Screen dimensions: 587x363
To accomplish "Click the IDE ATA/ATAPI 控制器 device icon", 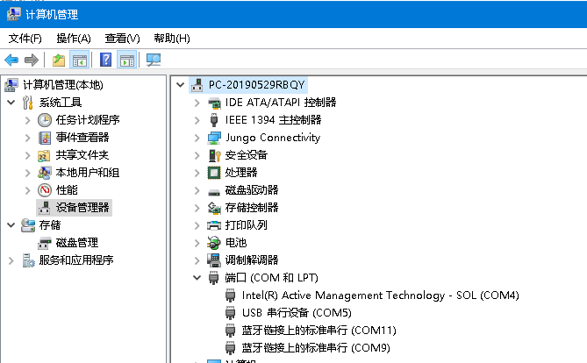I will [x=214, y=103].
